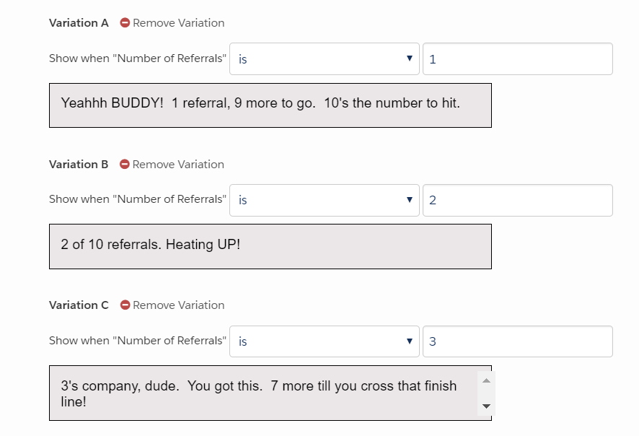Click the dropdown arrow on Variation B condition selector
This screenshot has height=436, width=639.
click(409, 200)
